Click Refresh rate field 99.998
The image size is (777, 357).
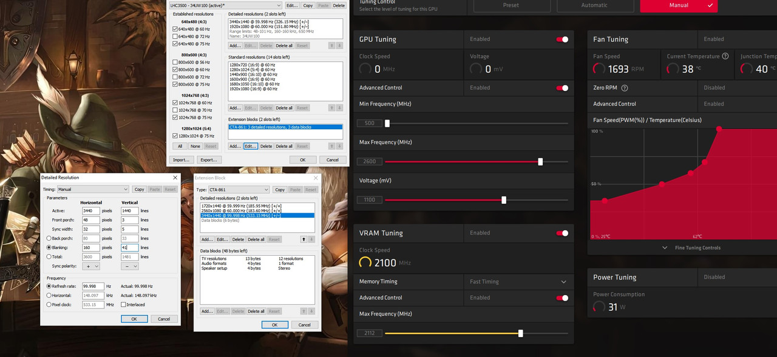point(93,286)
